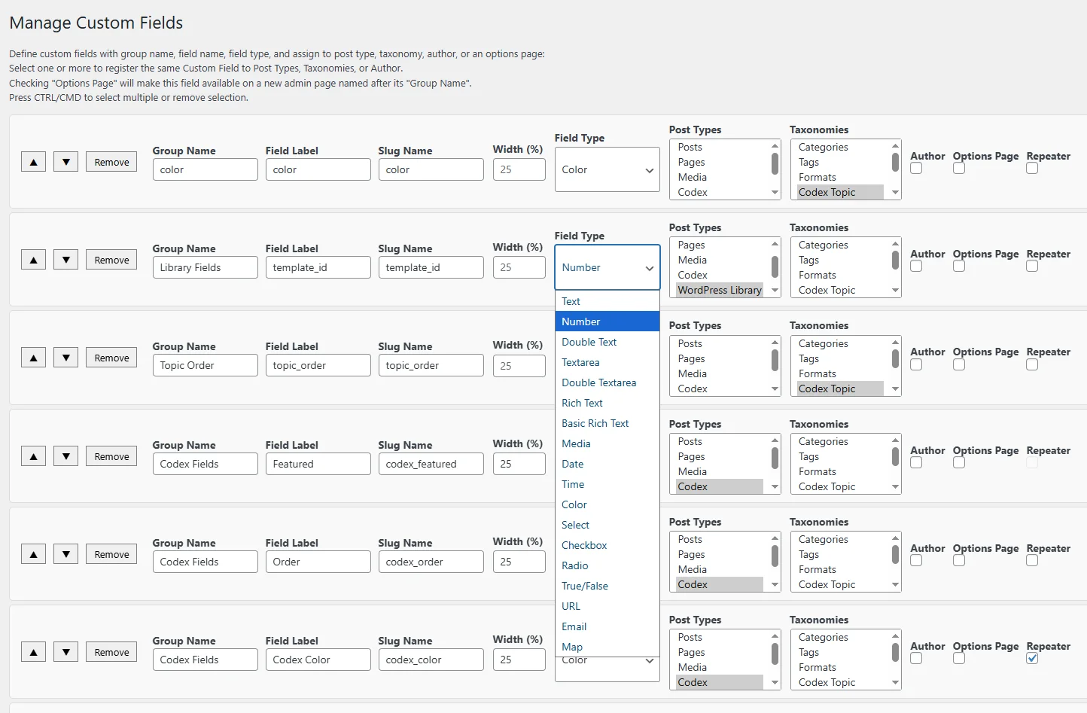The height and width of the screenshot is (713, 1087).
Task: Click the template_id Slug Name input
Action: (431, 267)
